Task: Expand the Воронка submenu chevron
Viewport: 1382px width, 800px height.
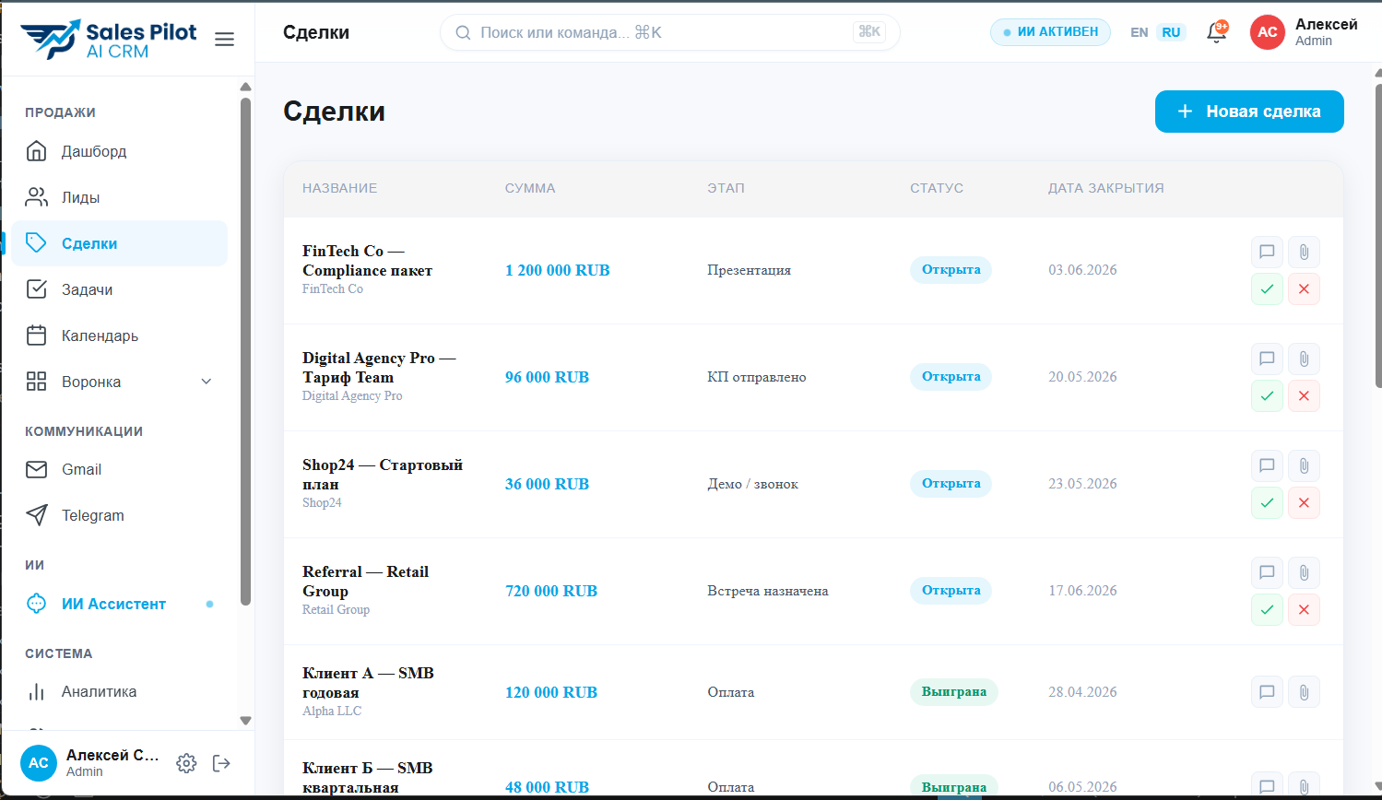Action: 207,382
